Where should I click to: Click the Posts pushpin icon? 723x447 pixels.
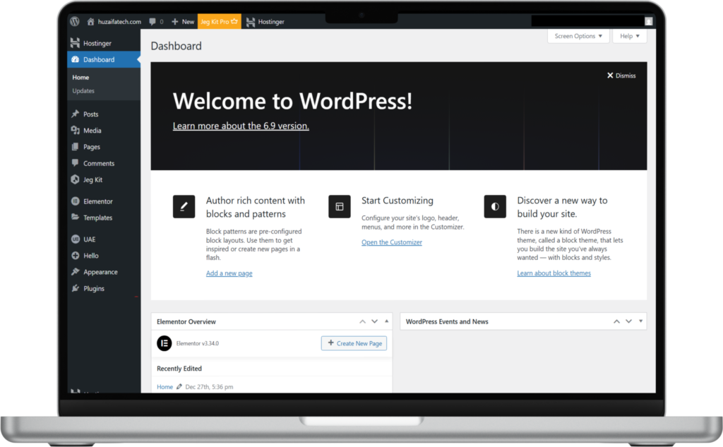[x=75, y=114]
